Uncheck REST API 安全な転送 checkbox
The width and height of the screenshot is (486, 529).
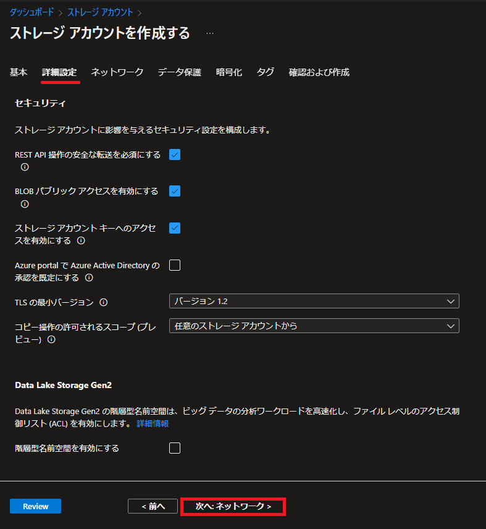coord(175,154)
